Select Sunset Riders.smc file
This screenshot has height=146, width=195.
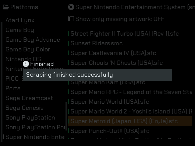[97, 43]
